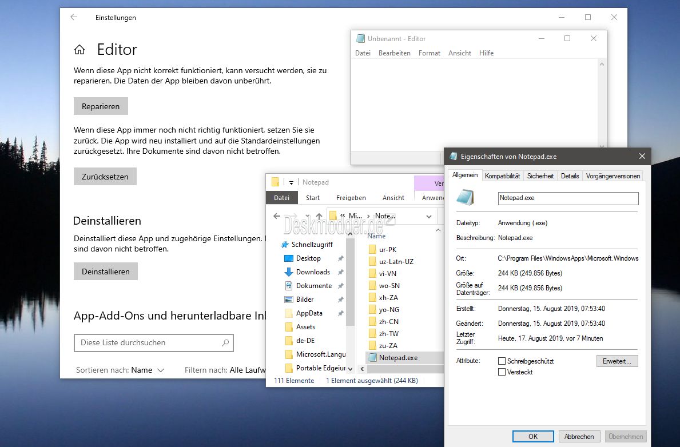Switch to the Kompatibilität tab
680x447 pixels.
click(x=502, y=176)
